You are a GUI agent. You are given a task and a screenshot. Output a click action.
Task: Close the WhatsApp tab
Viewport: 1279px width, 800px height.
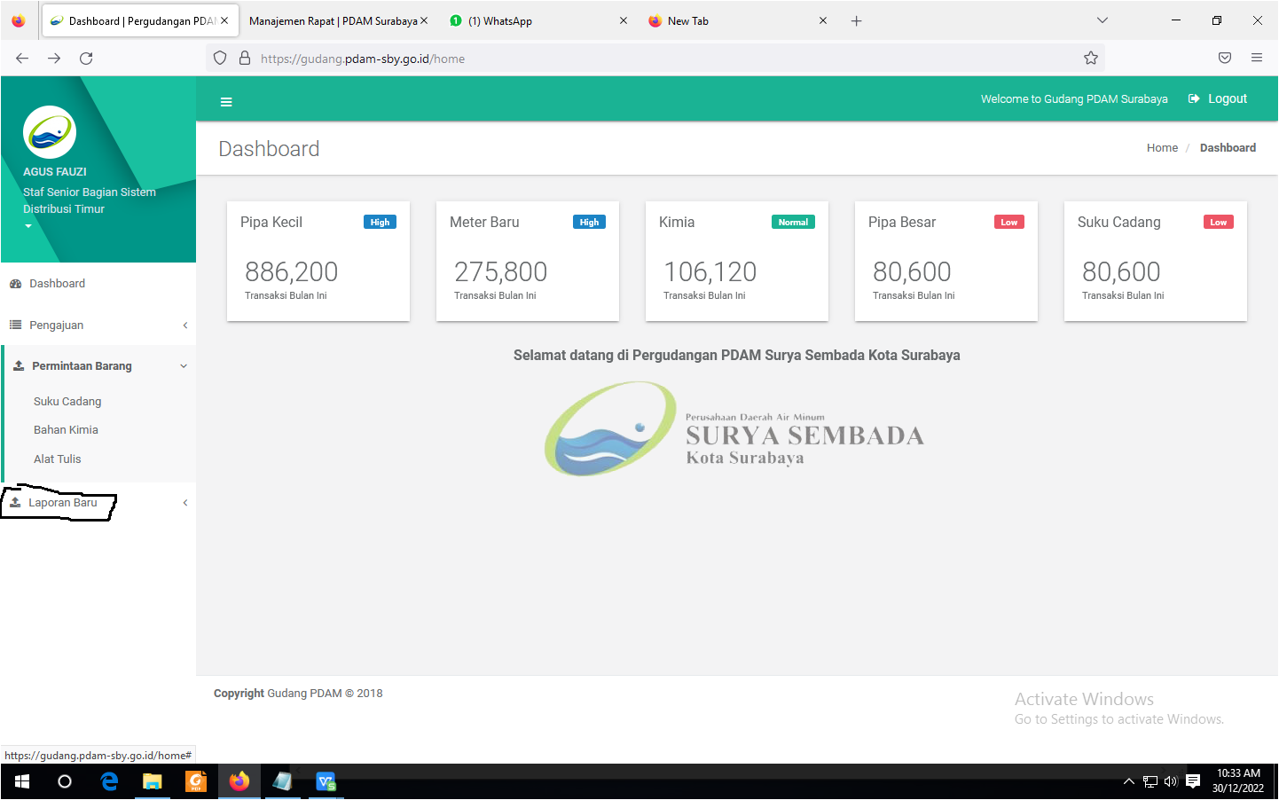click(x=624, y=20)
